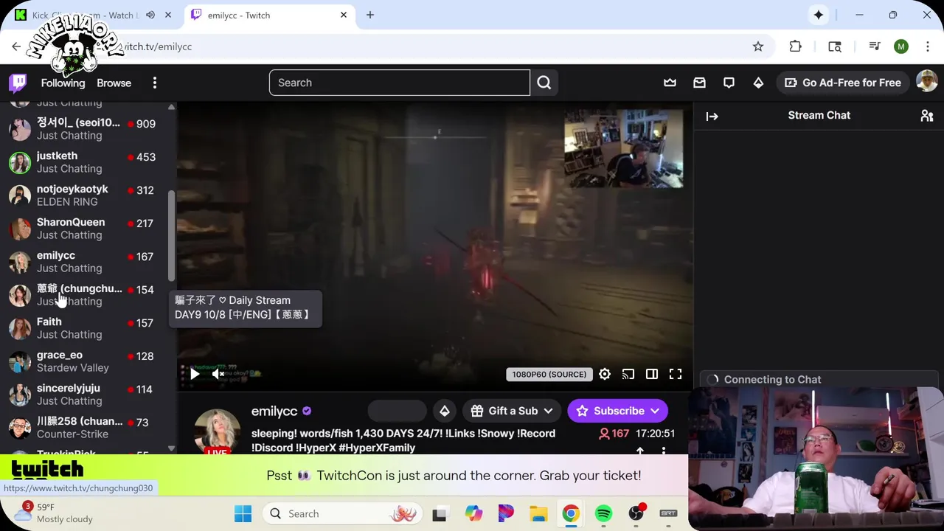Screen dimensions: 944x531
Task: Open the three-dot menu below stream uptime
Action: point(664,451)
